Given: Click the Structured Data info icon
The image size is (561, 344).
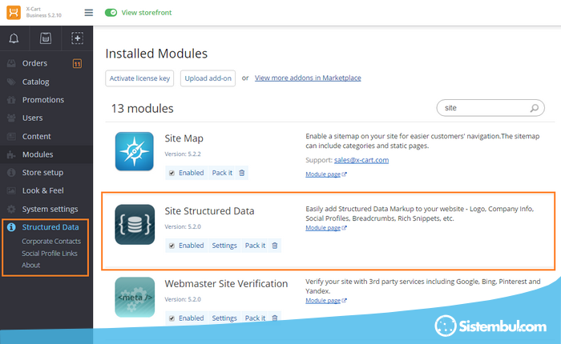Looking at the screenshot, I should pyautogui.click(x=11, y=227).
